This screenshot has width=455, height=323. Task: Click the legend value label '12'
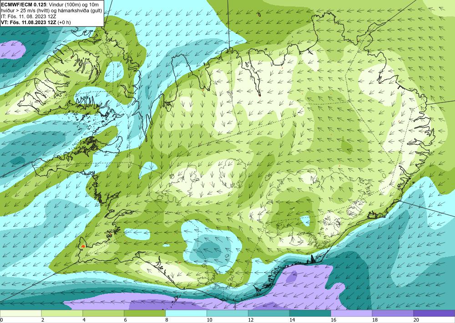pos(251,320)
